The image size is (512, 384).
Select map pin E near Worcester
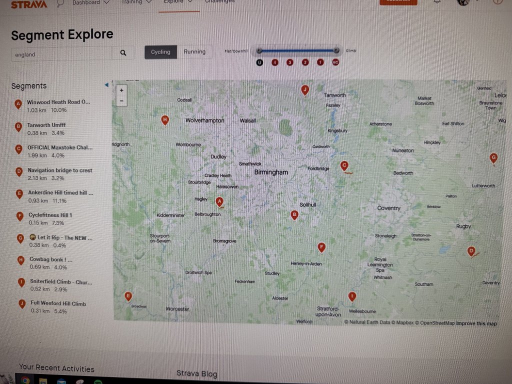click(128, 296)
